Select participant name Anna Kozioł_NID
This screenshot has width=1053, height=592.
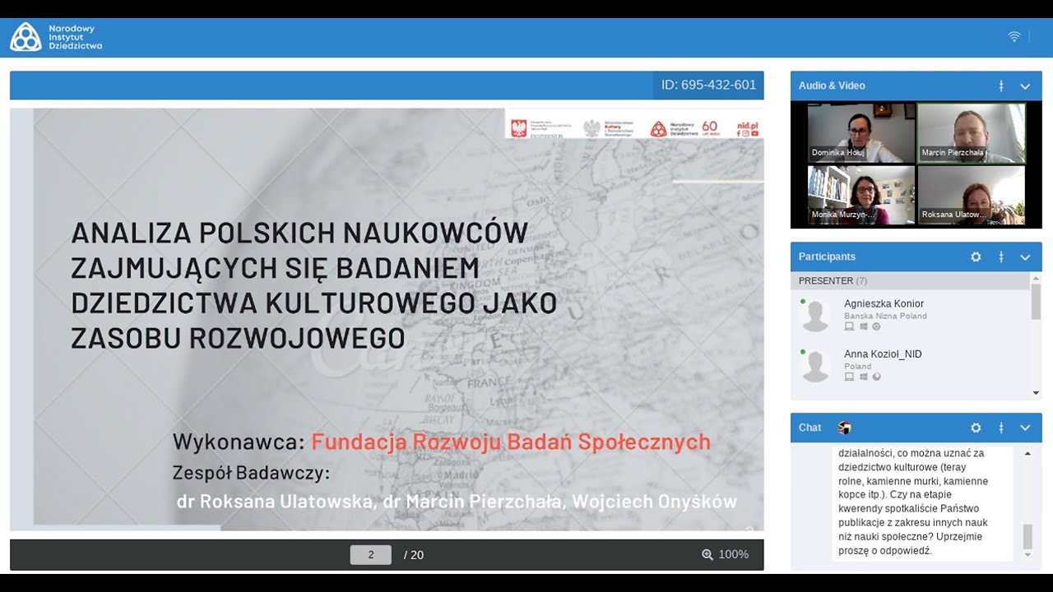tap(883, 354)
